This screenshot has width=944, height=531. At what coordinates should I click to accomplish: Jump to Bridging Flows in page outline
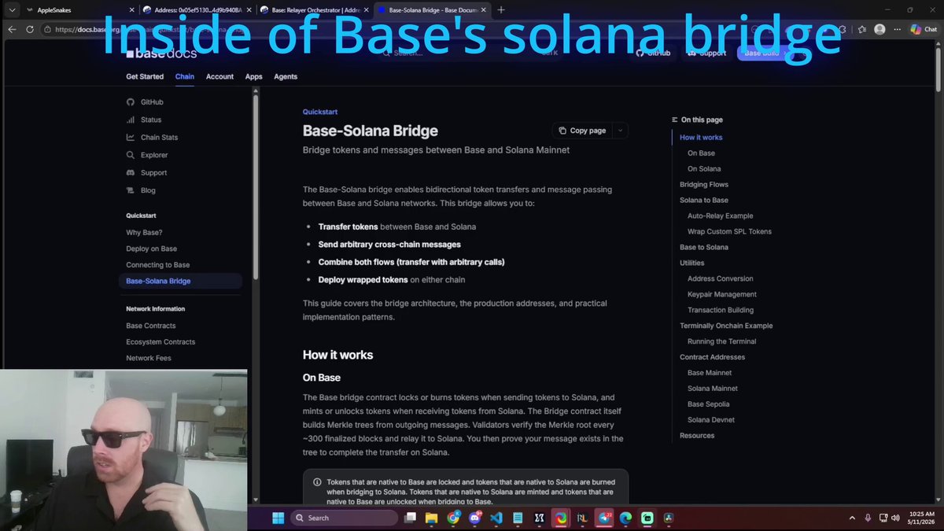tap(704, 184)
